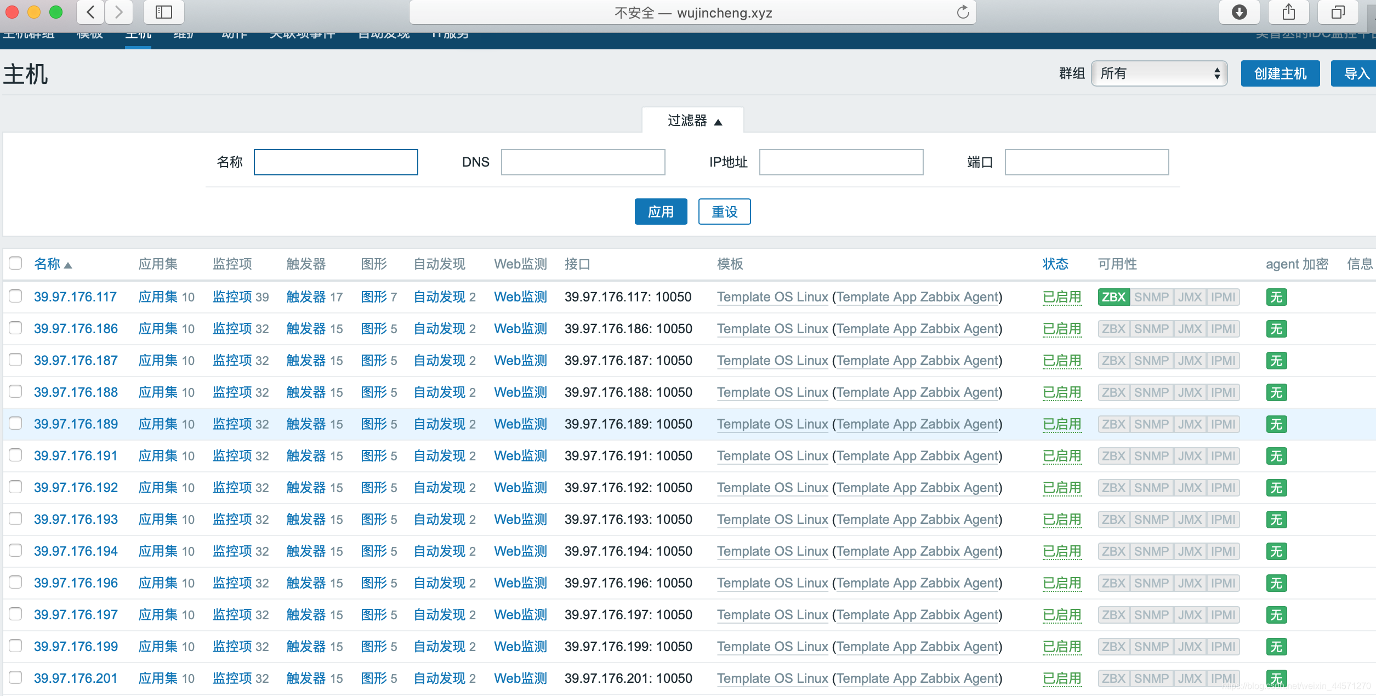Tick the checkbox for host 39.97.176.187
The height and width of the screenshot is (696, 1376).
15,360
